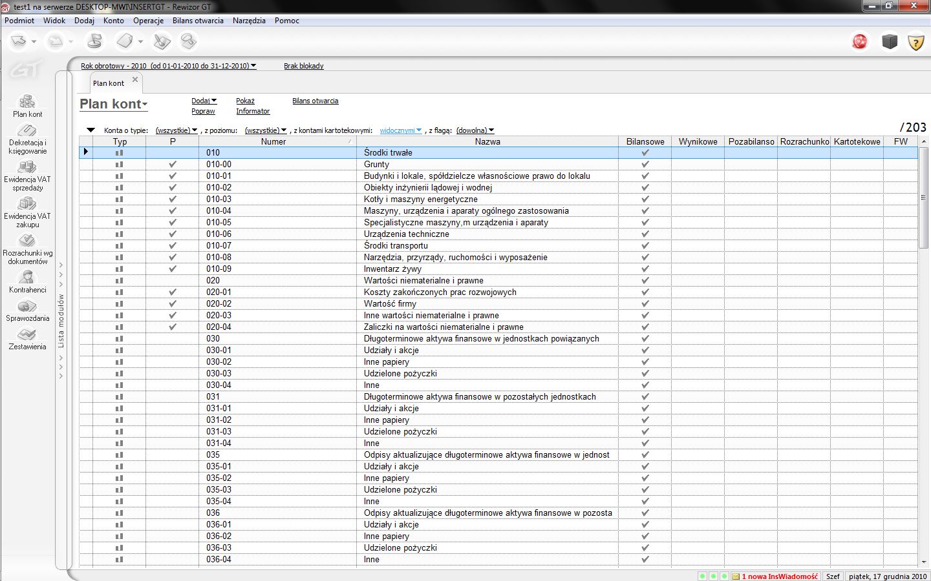Click the flag toolbar icon
The width and height of the screenshot is (931, 581).
(94, 41)
